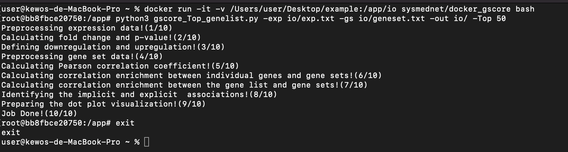Image resolution: width=568 pixels, height=152 pixels.
Task: Click the terminal cursor block at the prompt
Action: click(x=147, y=142)
